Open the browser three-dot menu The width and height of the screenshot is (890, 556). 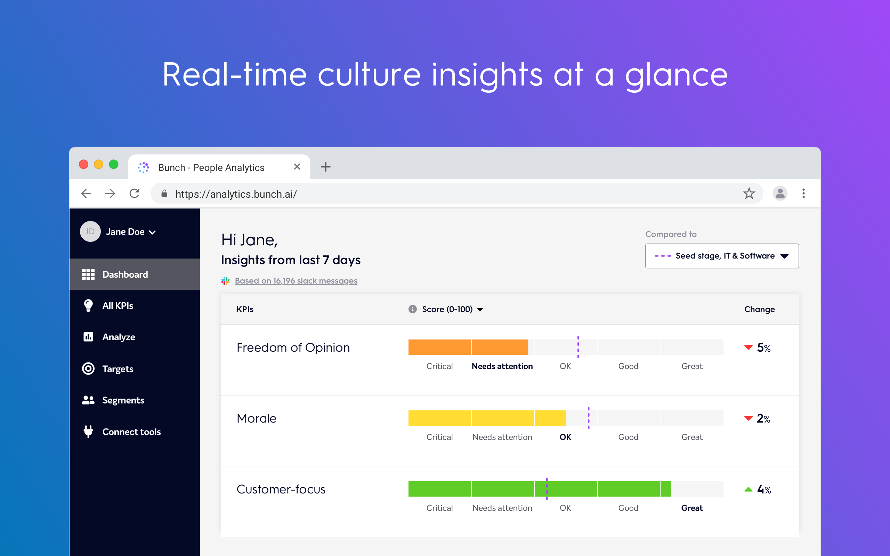(803, 194)
